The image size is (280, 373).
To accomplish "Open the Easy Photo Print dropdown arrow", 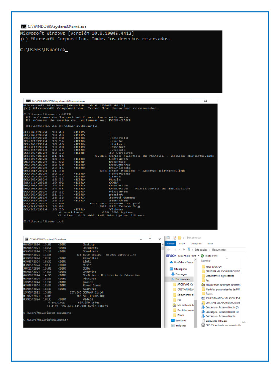I will click(198, 256).
